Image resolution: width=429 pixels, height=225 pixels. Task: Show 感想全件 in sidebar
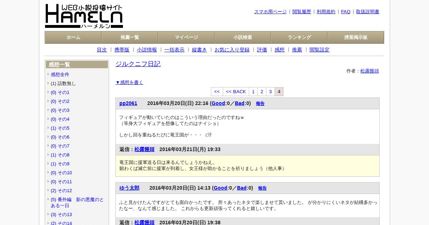pos(60,75)
